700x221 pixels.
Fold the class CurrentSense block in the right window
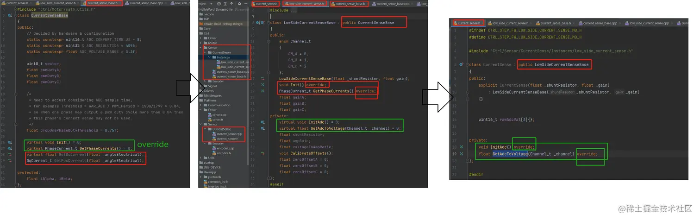[x=469, y=64]
